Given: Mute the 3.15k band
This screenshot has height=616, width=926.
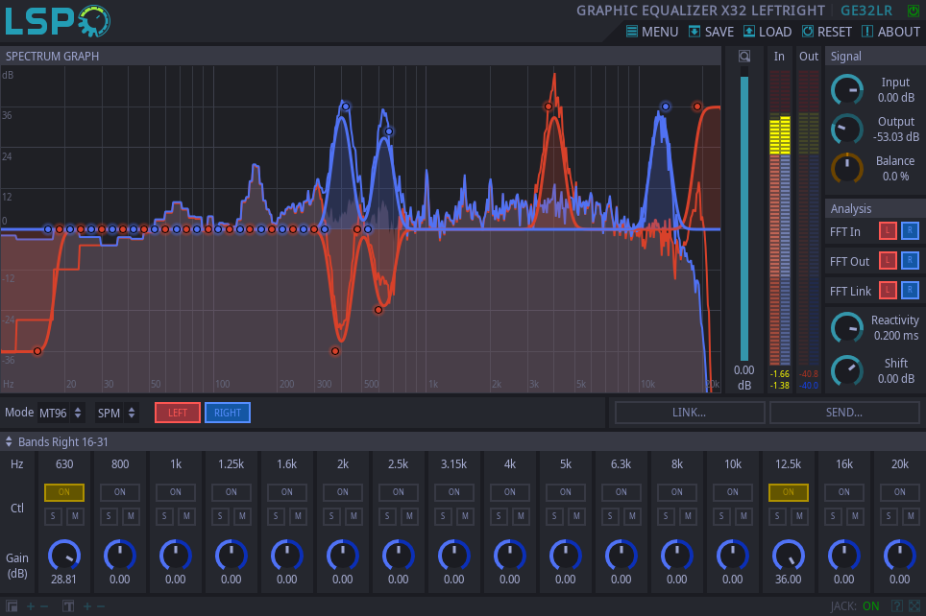Looking at the screenshot, I should click(465, 516).
